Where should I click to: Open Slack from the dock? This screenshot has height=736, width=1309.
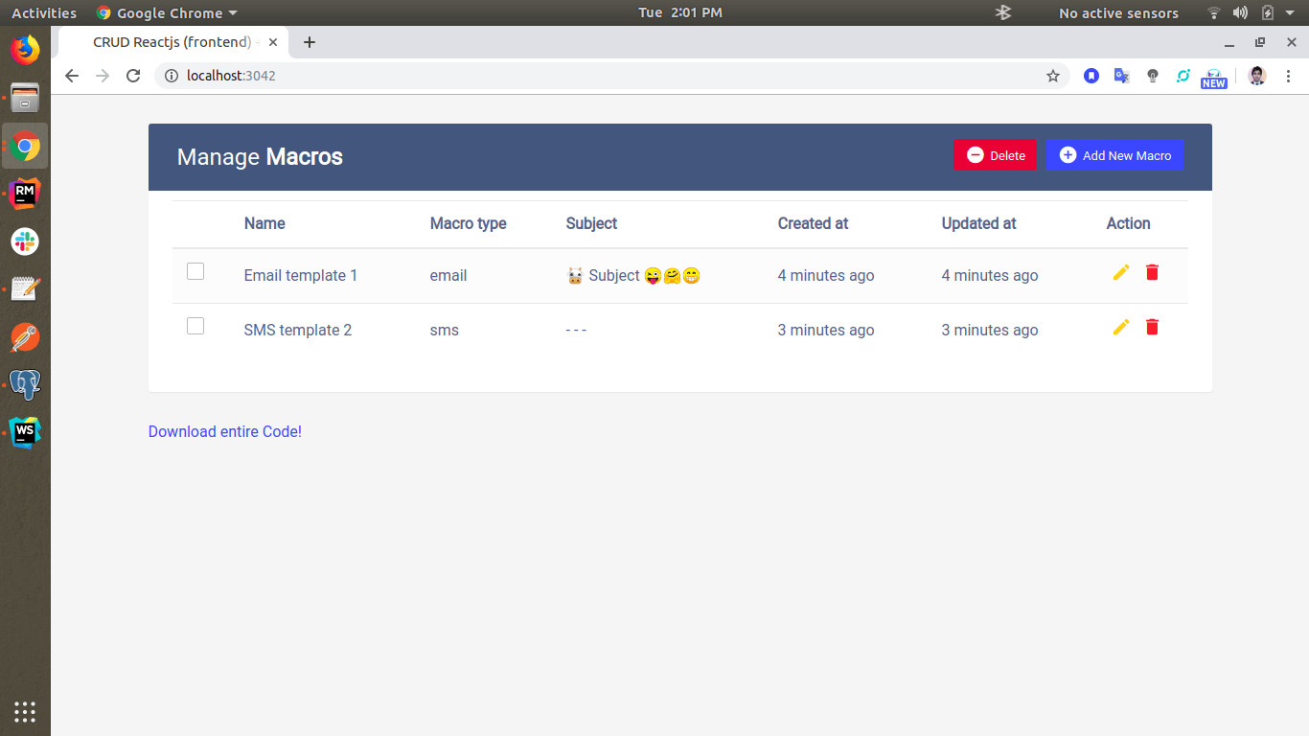[x=24, y=241]
